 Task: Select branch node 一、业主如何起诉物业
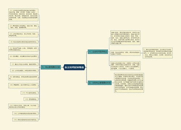pos(98,52)
